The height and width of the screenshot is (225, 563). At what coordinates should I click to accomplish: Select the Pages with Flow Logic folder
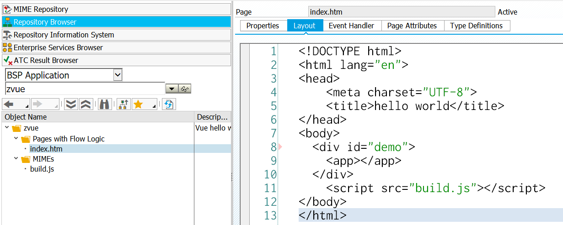point(69,139)
